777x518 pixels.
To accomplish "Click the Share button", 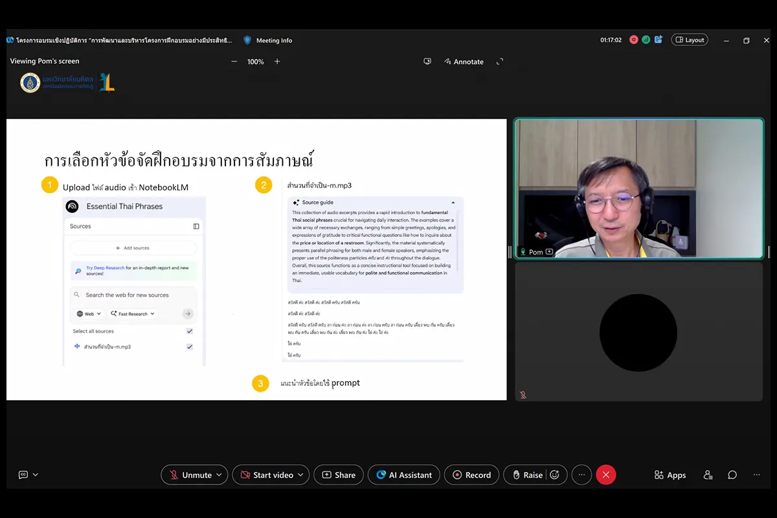I will [339, 475].
